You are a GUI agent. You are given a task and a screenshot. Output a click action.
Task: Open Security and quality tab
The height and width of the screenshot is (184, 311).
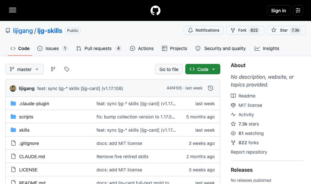[221, 48]
